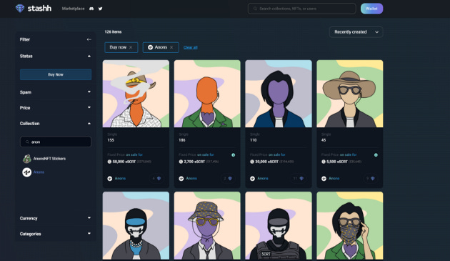This screenshot has height=261, width=450.
Task: Open the Recently created sort dropdown
Action: pyautogui.click(x=356, y=32)
